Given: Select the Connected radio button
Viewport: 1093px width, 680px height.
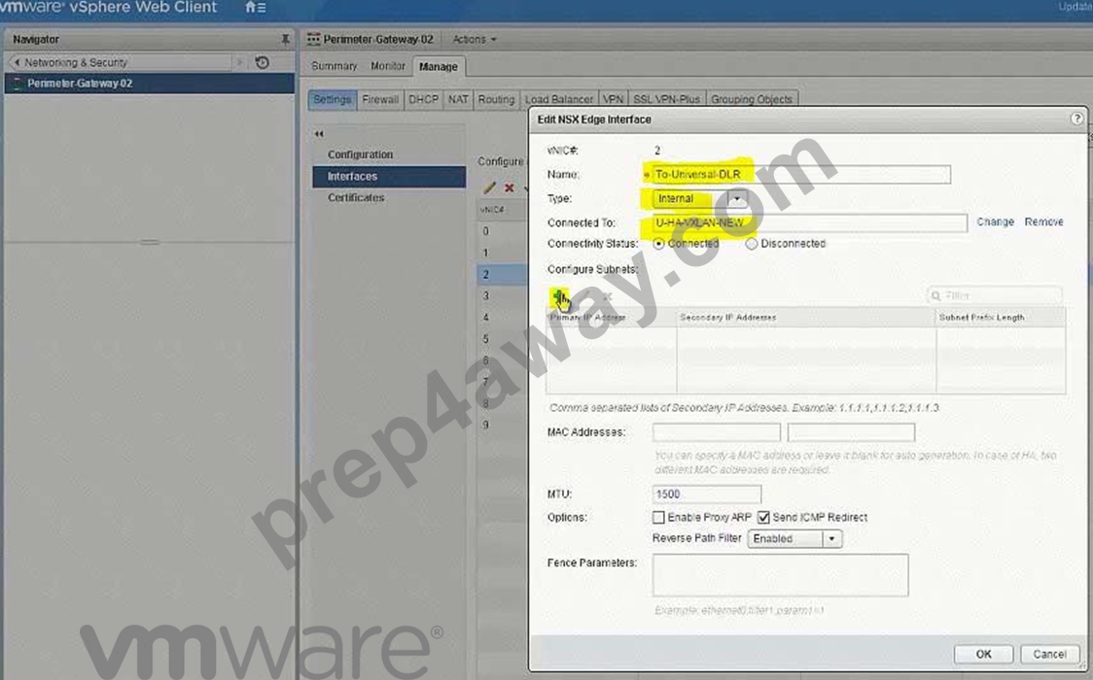Looking at the screenshot, I should (658, 244).
